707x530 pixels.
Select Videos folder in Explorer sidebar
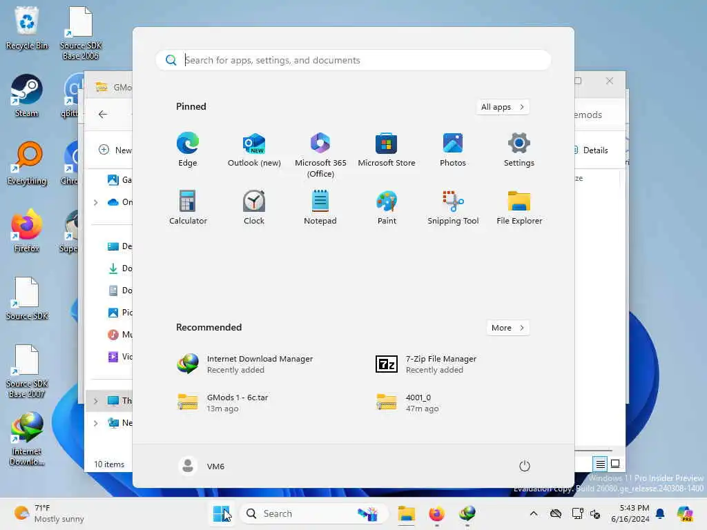click(119, 357)
